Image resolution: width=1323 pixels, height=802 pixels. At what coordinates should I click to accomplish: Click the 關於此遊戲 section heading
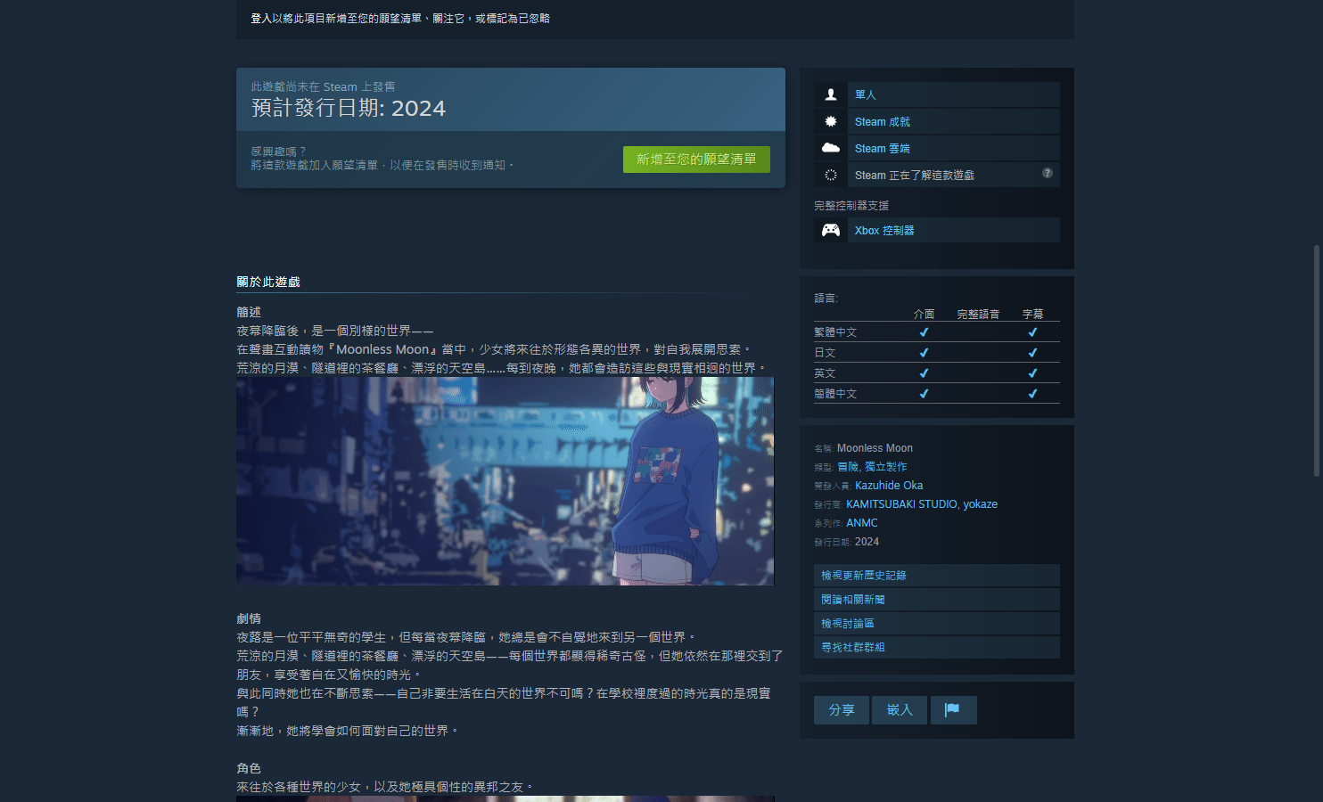(x=268, y=282)
